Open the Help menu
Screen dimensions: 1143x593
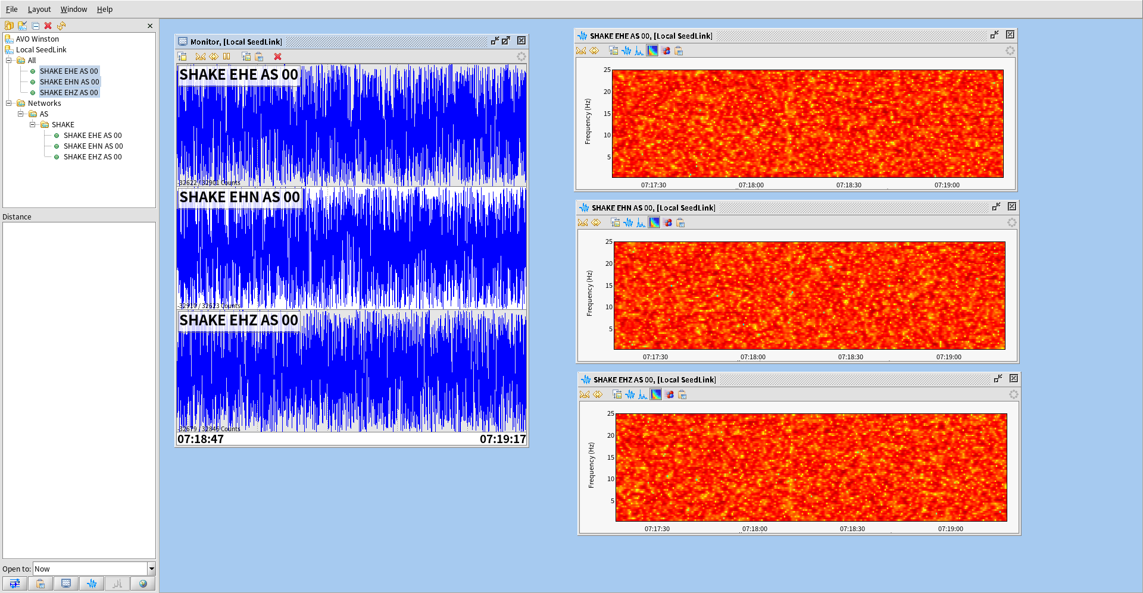[105, 9]
